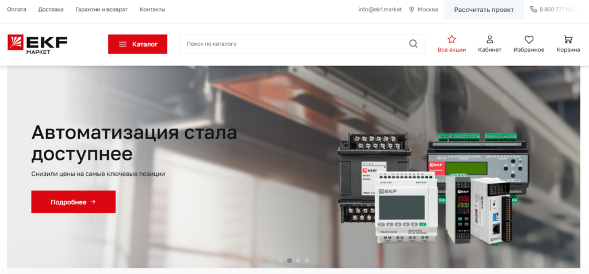Go to fourth banner slide dot
The height and width of the screenshot is (274, 589).
tap(307, 260)
